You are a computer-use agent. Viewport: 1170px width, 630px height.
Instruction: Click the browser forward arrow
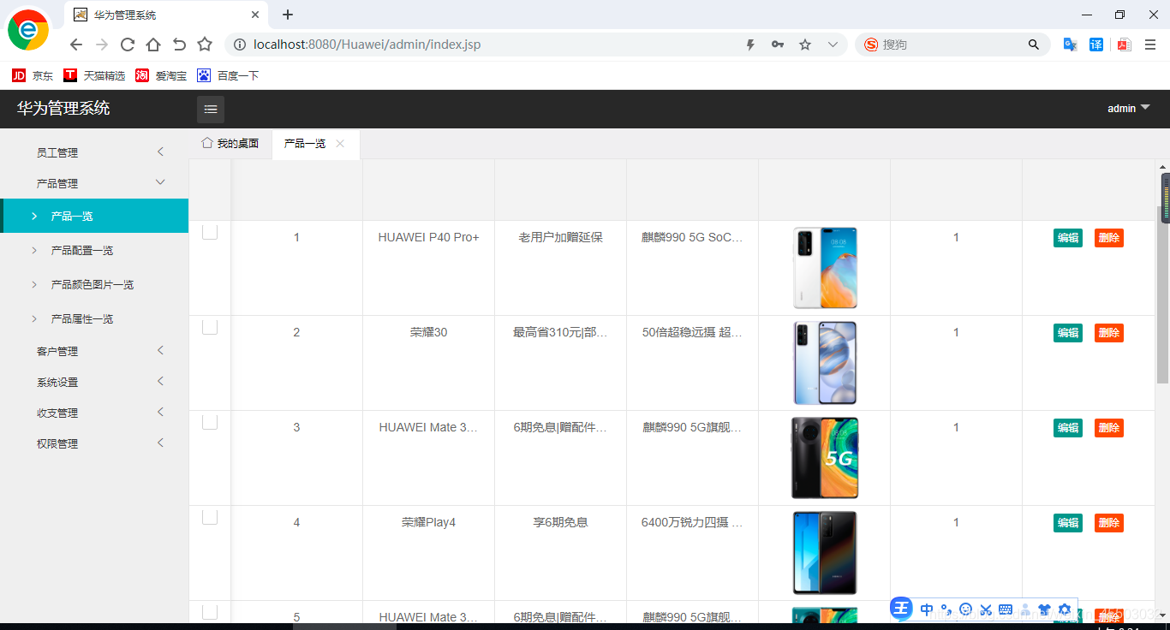click(102, 45)
